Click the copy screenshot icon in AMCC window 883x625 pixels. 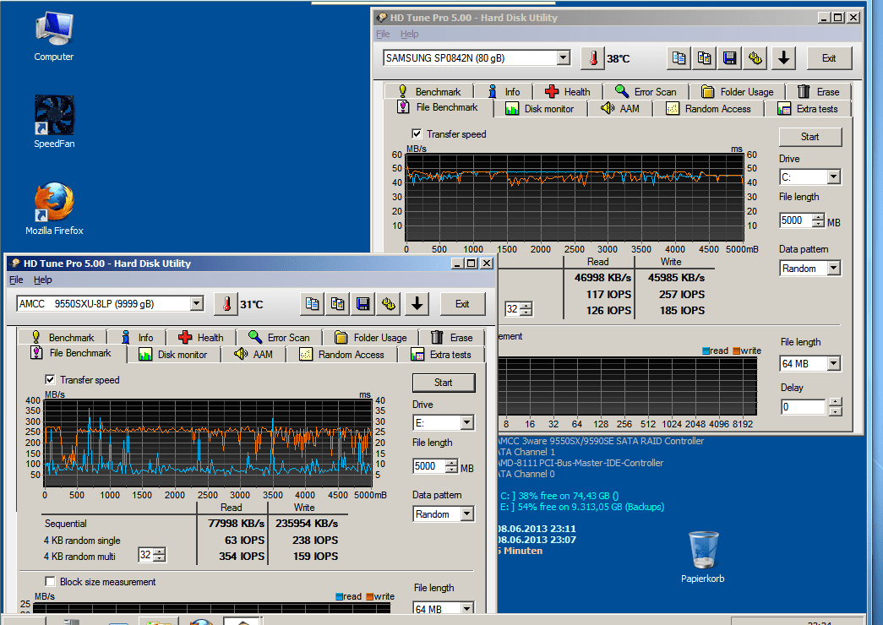pyautogui.click(x=337, y=304)
